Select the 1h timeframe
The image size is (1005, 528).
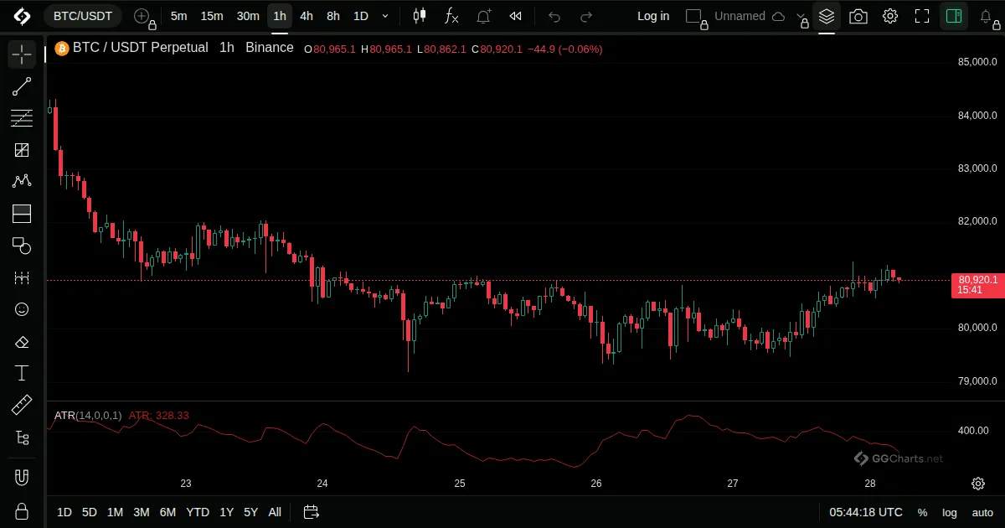click(280, 16)
